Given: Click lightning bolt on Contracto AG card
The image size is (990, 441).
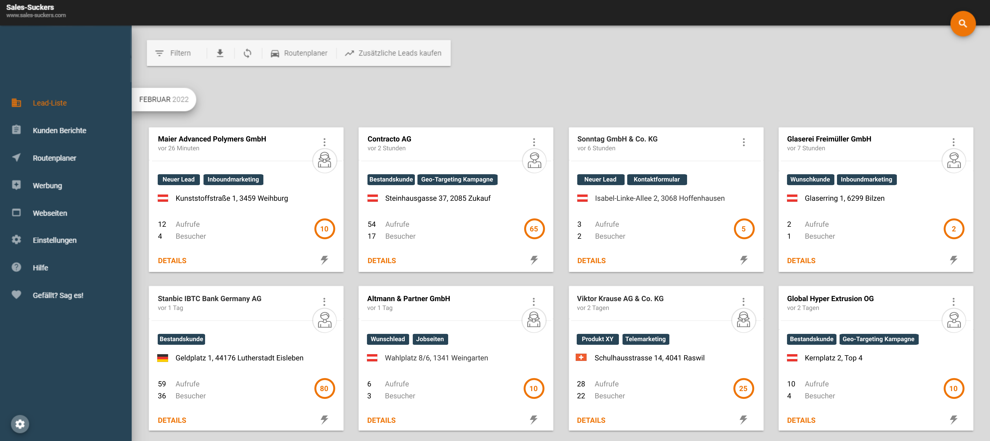Looking at the screenshot, I should coord(534,260).
